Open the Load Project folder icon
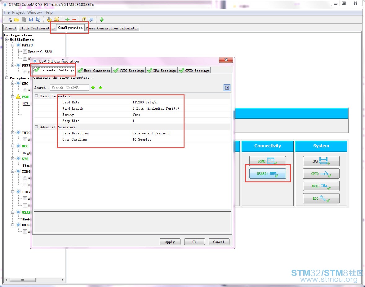Viewport: 365px width, 287px height. [x=17, y=20]
